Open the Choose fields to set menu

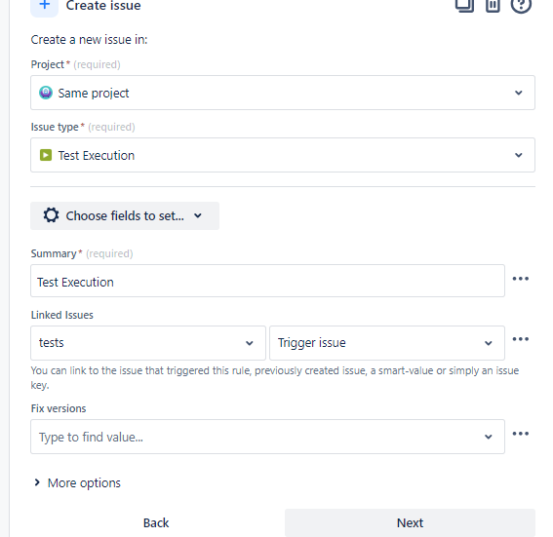125,215
